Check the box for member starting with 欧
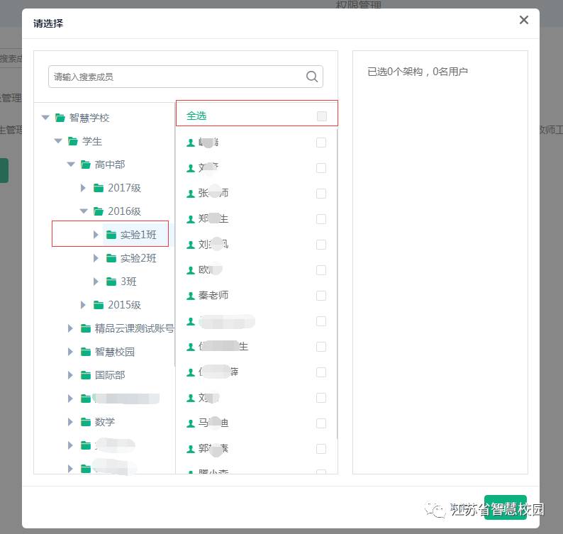The image size is (563, 534). [321, 270]
